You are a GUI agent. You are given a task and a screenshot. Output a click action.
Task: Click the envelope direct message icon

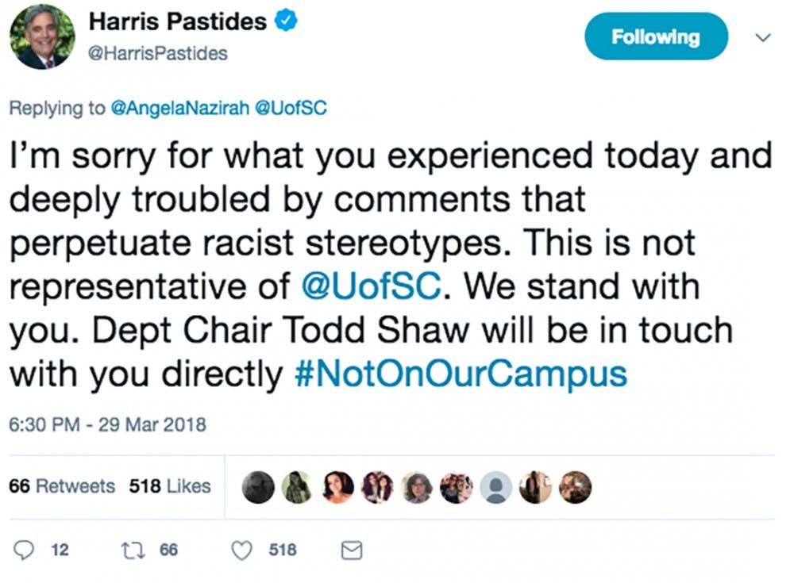click(x=351, y=550)
